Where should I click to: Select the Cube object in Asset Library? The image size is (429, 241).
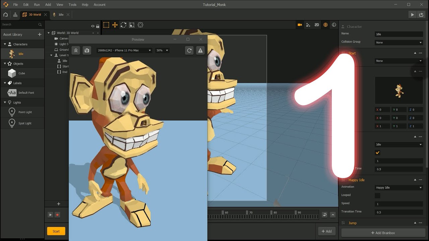(x=22, y=73)
